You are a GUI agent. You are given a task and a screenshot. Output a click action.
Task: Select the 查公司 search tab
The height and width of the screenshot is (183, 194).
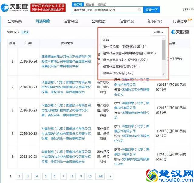tap(78, 5)
